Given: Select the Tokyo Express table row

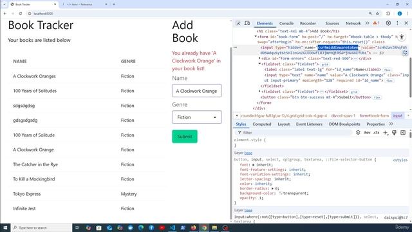Looking at the screenshot, I should (88, 194).
